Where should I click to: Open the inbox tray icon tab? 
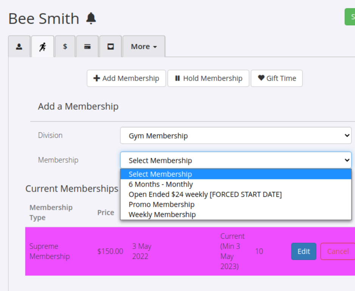pos(111,47)
